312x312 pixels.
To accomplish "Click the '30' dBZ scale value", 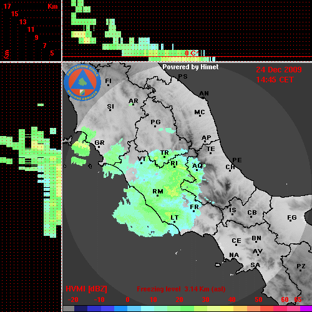I will [205, 300].
